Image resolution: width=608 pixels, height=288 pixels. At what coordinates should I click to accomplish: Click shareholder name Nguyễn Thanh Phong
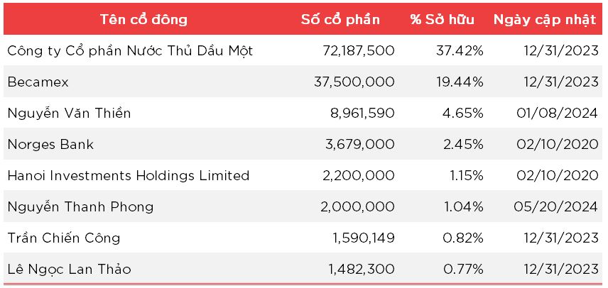coord(80,207)
